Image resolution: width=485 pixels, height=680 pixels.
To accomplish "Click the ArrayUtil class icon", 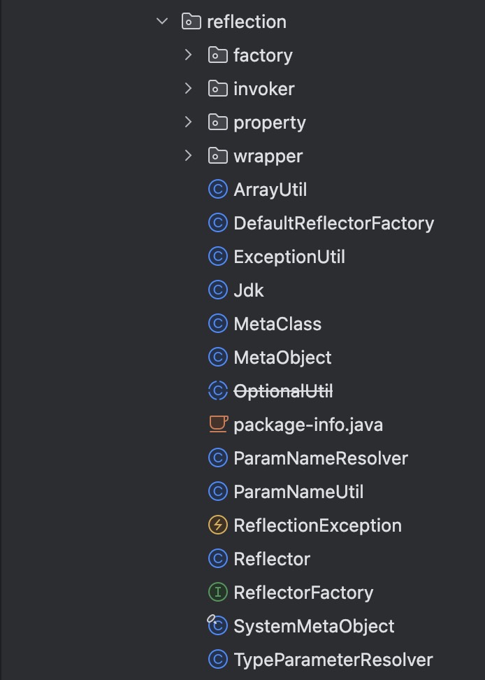I will [x=218, y=190].
